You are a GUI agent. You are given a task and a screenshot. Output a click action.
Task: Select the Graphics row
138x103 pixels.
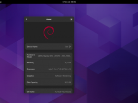49,76
